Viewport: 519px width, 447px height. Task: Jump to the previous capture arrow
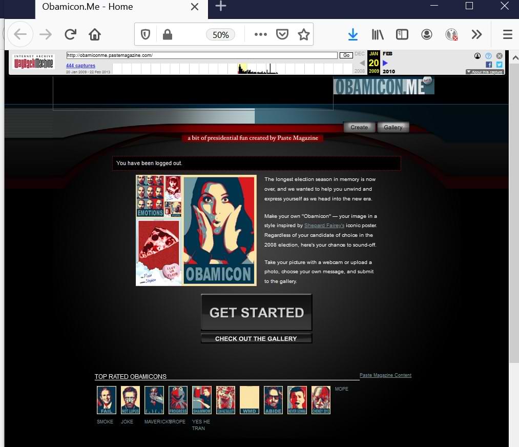pyautogui.click(x=362, y=63)
